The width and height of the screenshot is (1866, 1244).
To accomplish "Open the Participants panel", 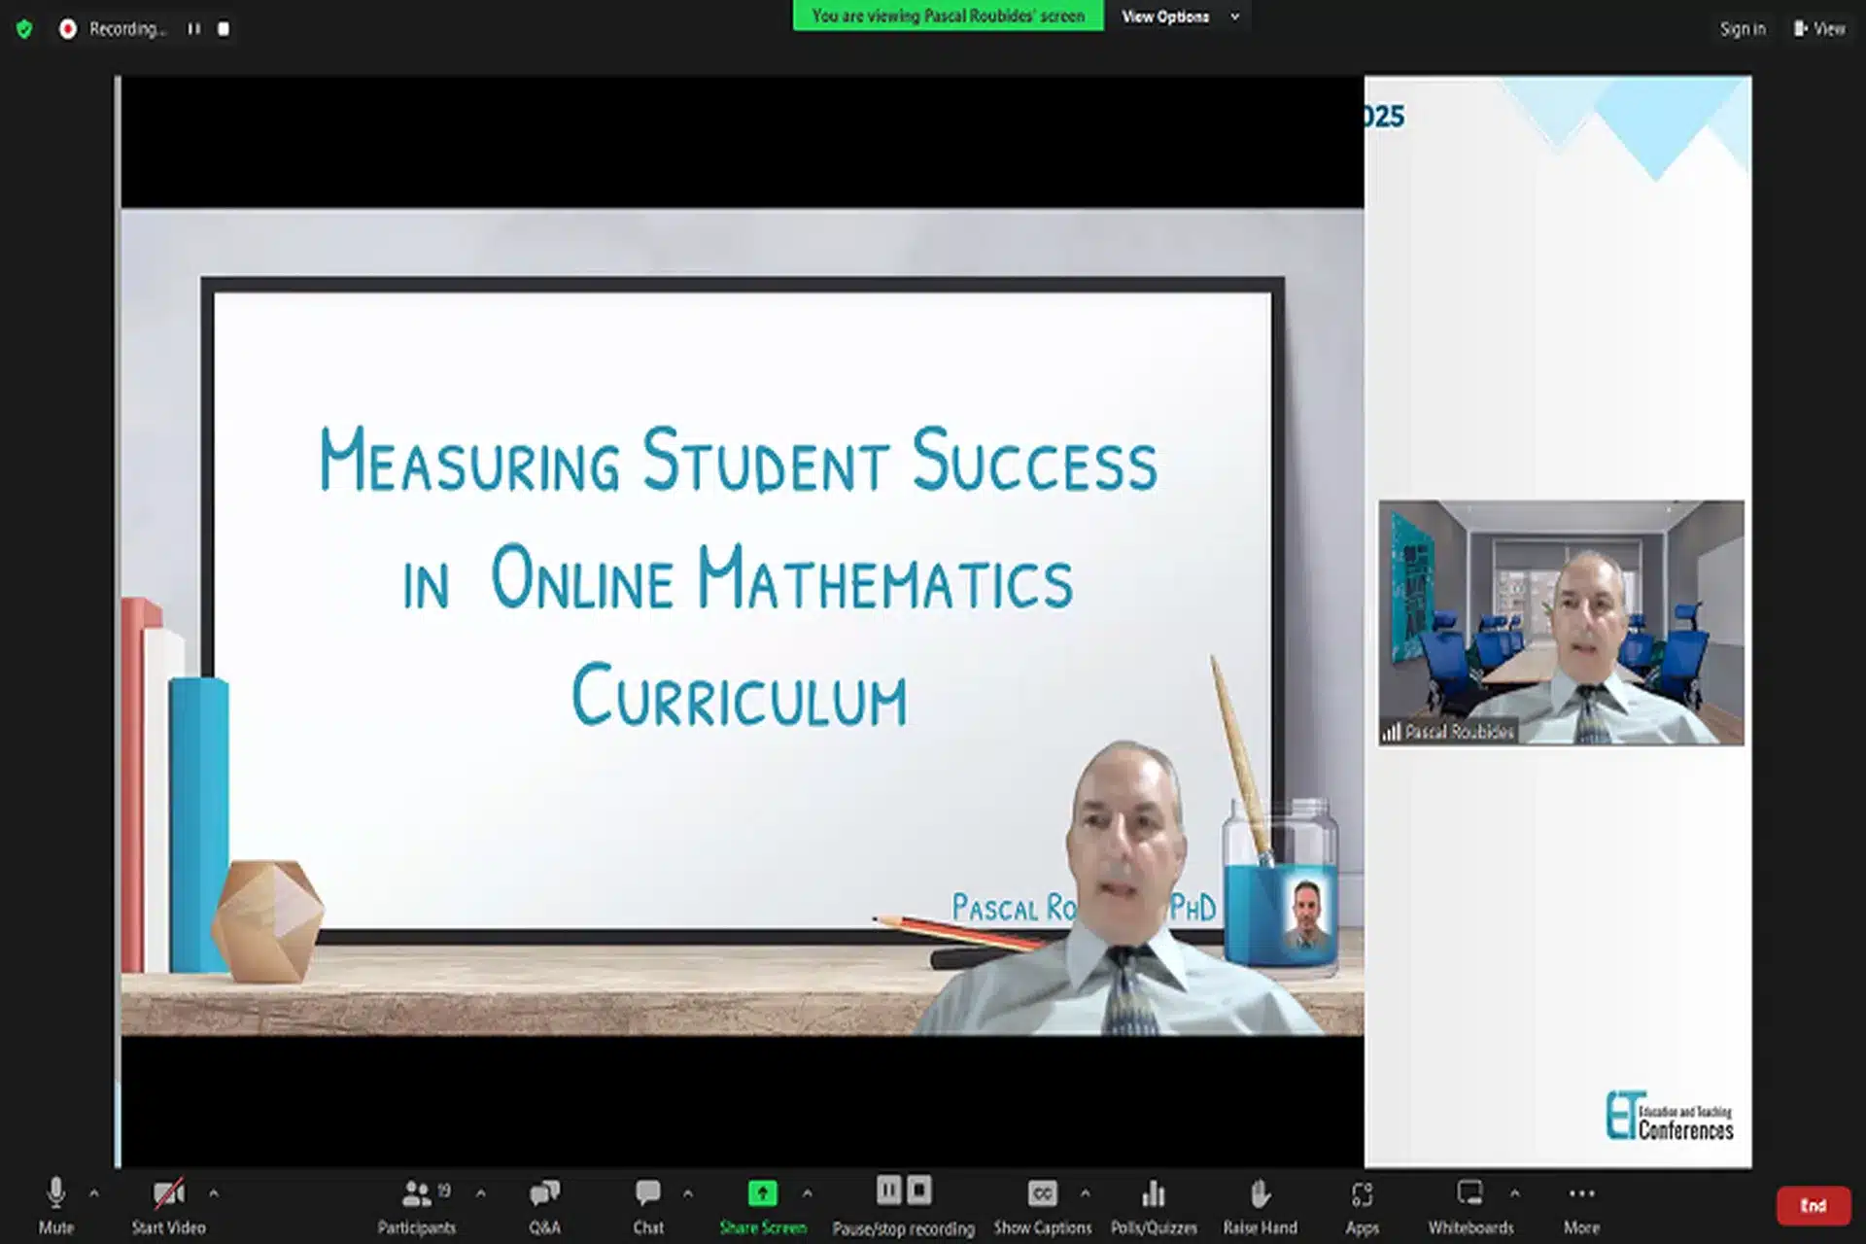I will point(417,1205).
